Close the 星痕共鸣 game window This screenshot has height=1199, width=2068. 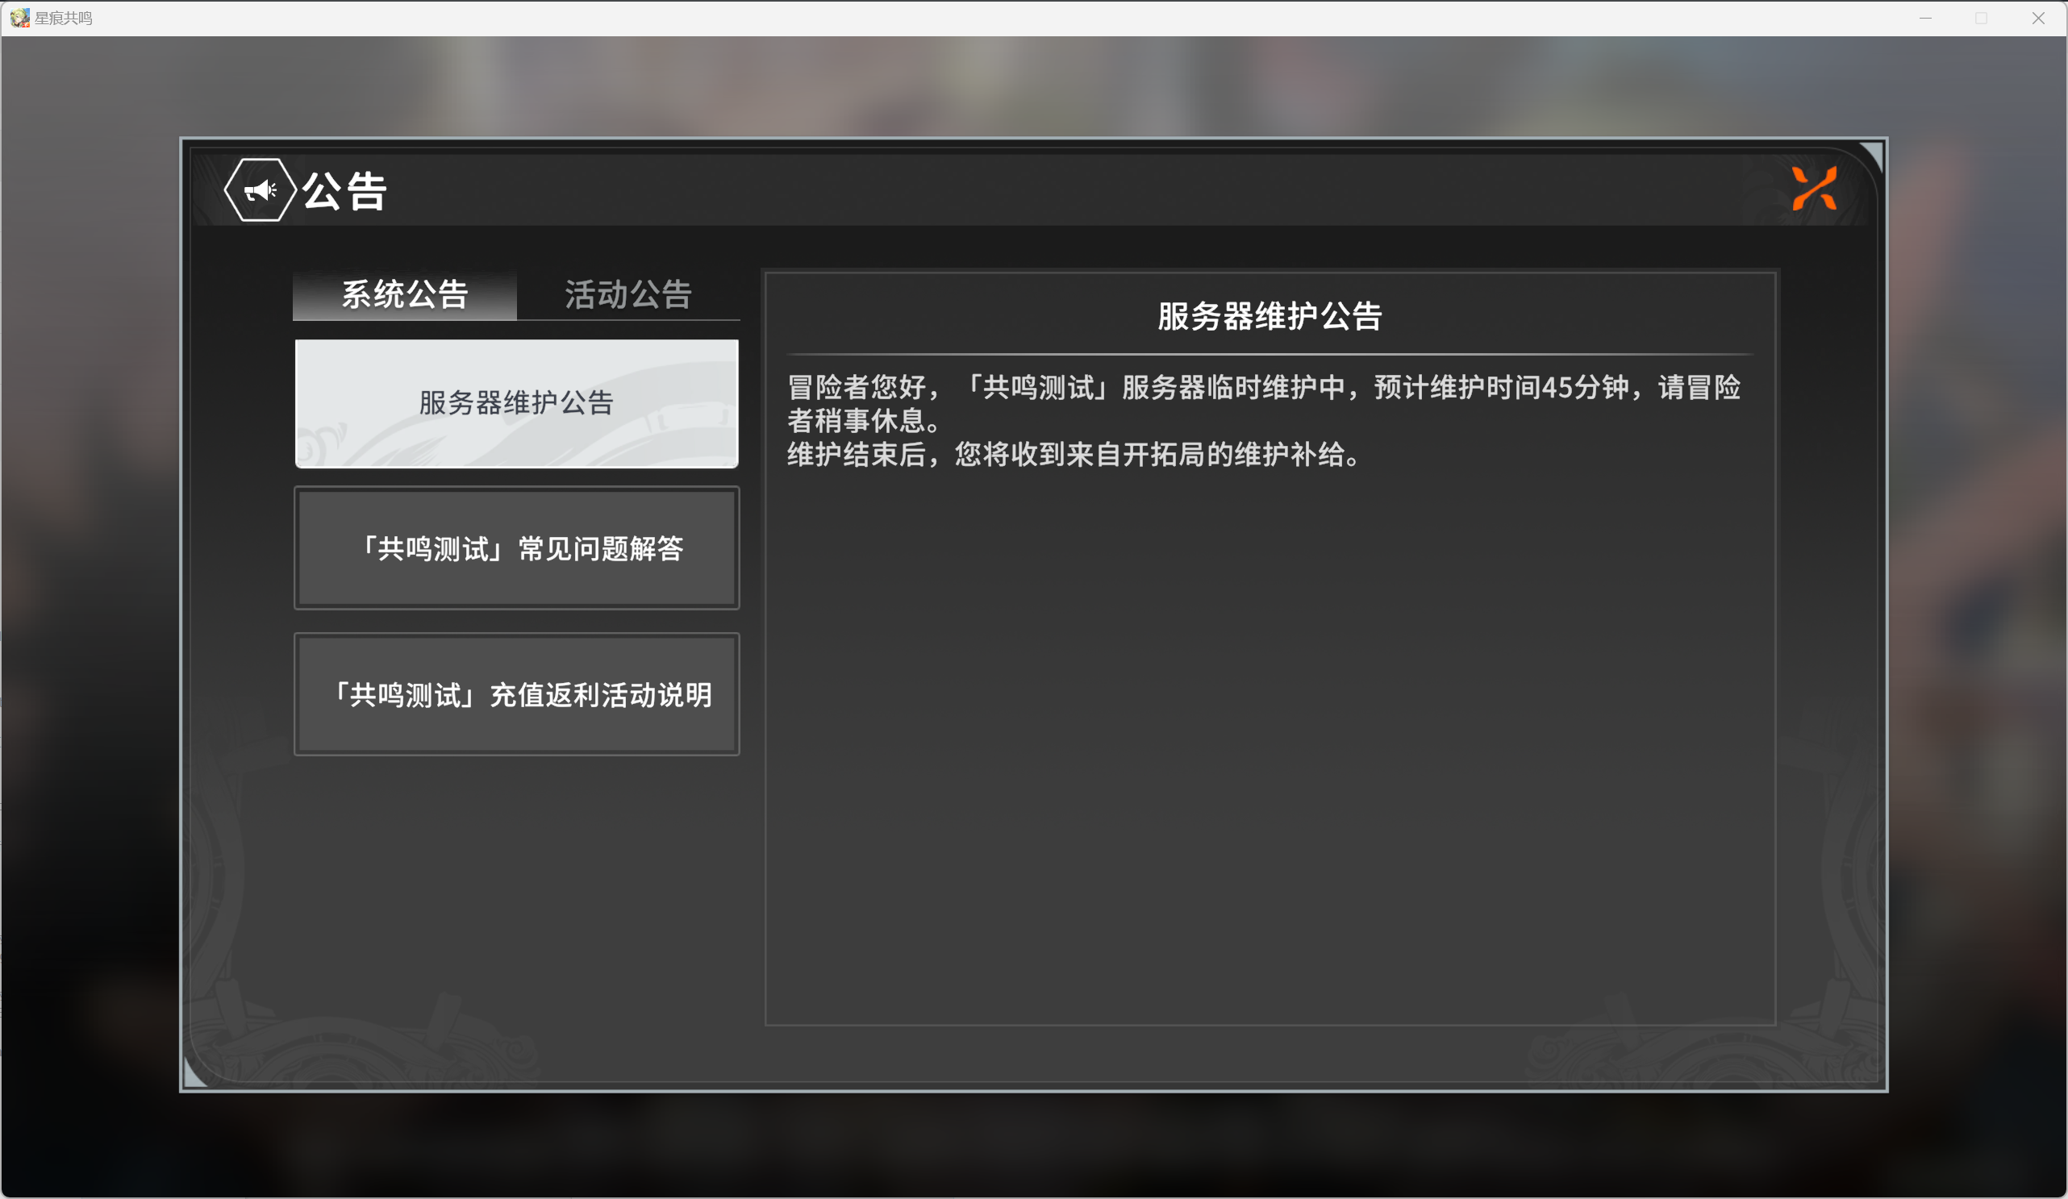click(2037, 18)
